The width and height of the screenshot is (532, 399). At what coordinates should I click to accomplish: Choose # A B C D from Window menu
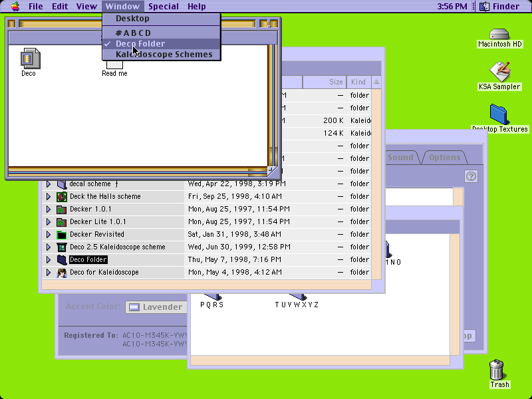tap(162, 33)
